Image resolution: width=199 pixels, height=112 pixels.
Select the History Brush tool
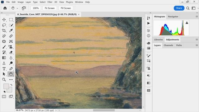coord(4,52)
